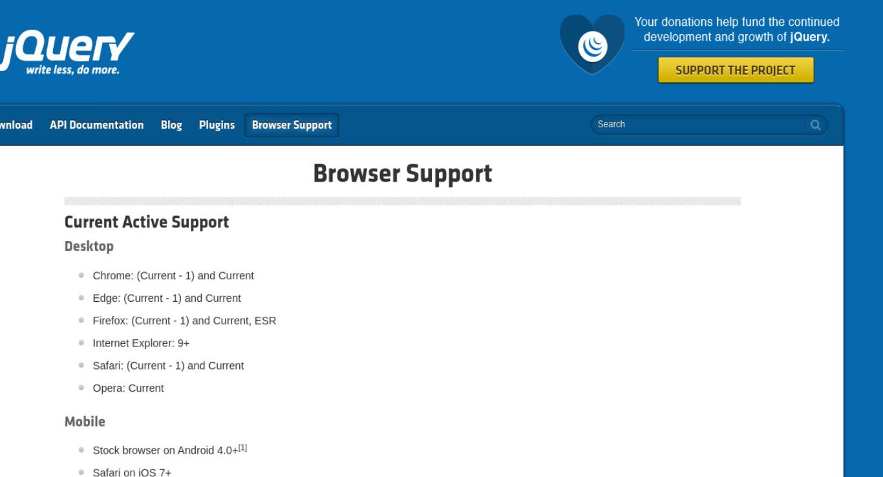This screenshot has width=883, height=477.
Task: Click 'Opera: Current' list item
Action: [128, 388]
